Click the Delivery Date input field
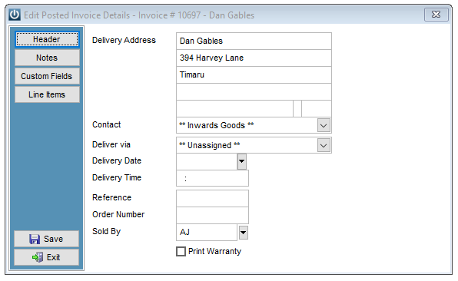Screen dimensions: 458x281 click(x=207, y=161)
